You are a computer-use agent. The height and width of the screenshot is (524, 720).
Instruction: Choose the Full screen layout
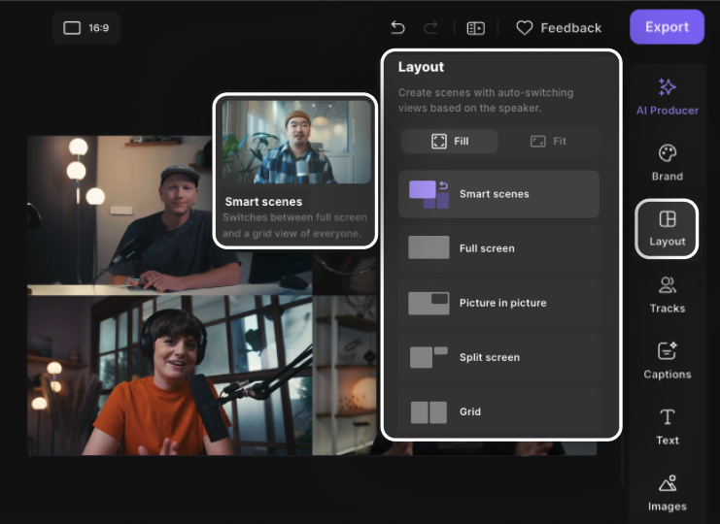click(x=498, y=248)
